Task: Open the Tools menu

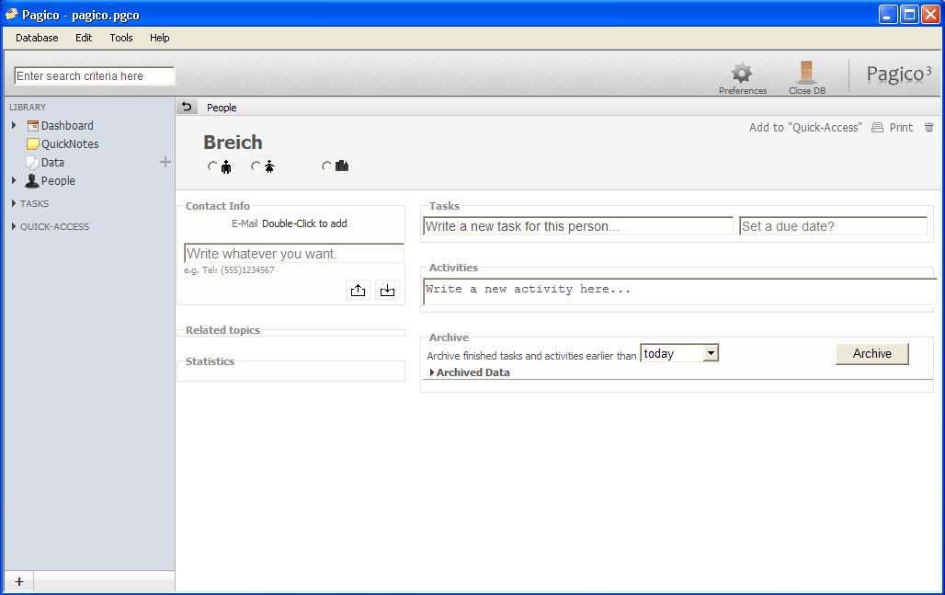Action: [x=121, y=38]
